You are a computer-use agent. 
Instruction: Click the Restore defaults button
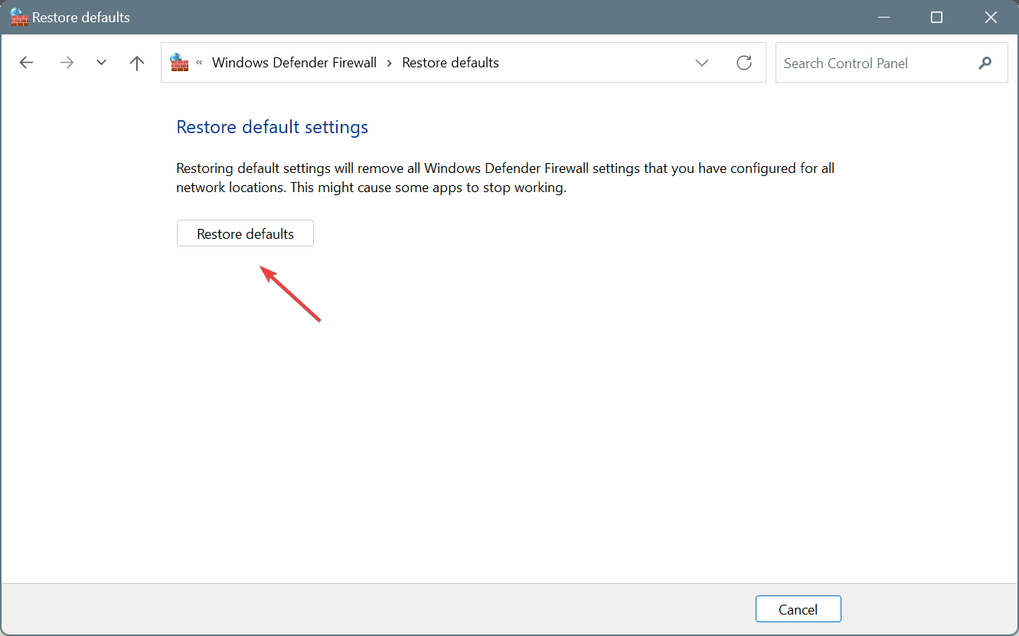(x=245, y=233)
